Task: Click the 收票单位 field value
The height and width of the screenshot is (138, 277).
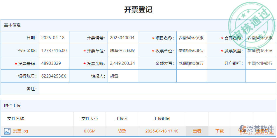Action: pos(191,51)
